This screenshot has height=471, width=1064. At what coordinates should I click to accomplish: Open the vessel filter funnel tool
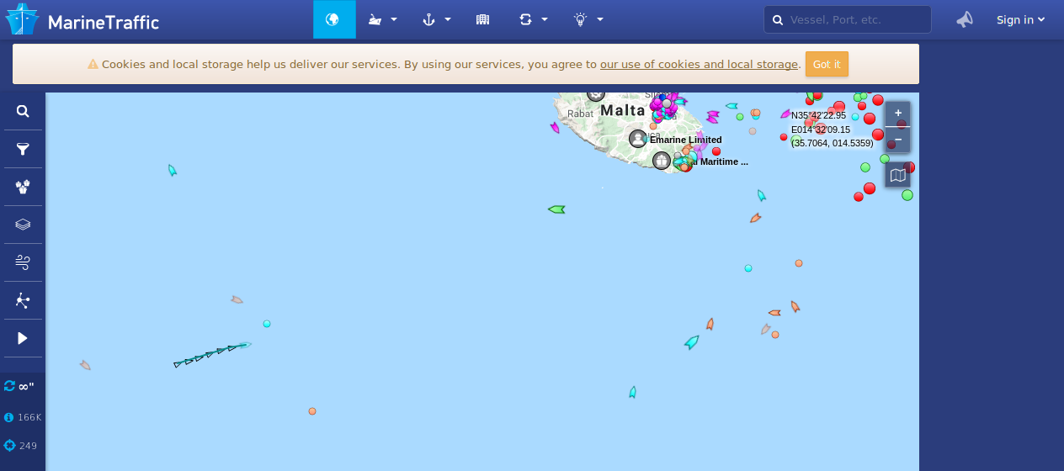click(23, 149)
